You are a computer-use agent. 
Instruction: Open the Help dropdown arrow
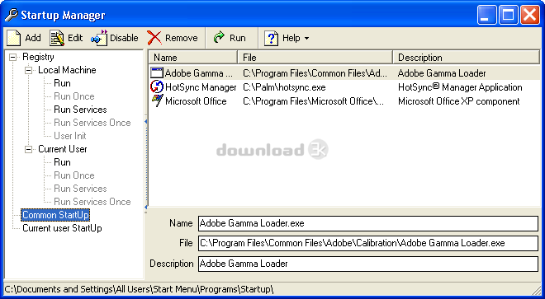306,38
